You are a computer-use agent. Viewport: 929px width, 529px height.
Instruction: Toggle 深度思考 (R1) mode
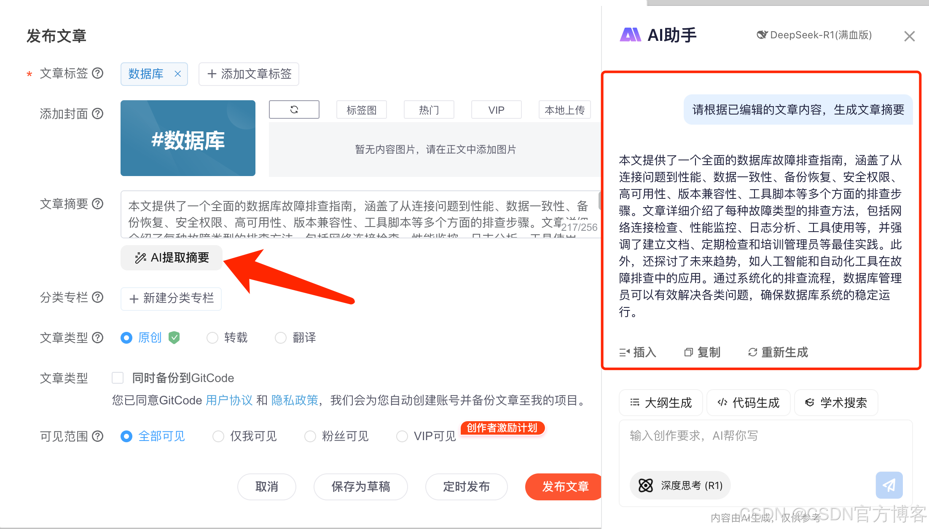(x=680, y=485)
